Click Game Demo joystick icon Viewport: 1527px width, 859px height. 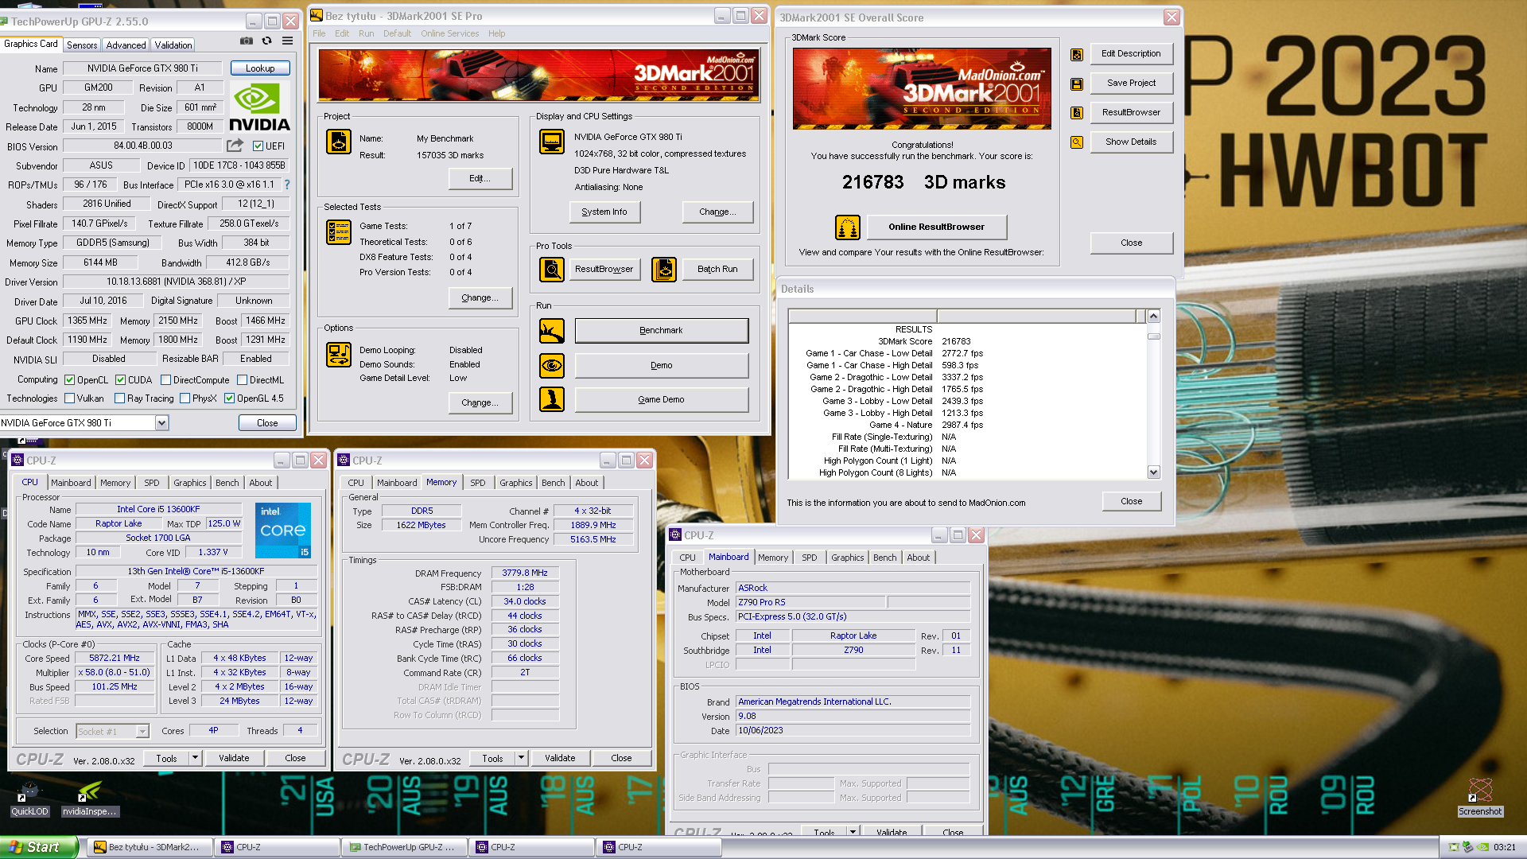pos(552,399)
